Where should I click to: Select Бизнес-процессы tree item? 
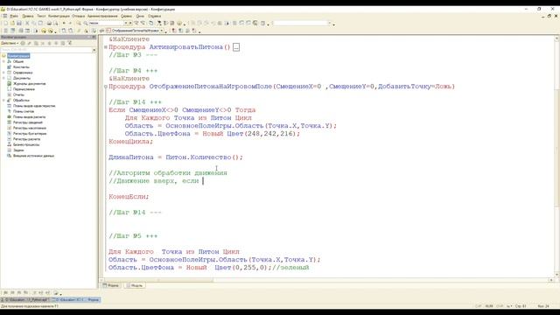[26, 144]
